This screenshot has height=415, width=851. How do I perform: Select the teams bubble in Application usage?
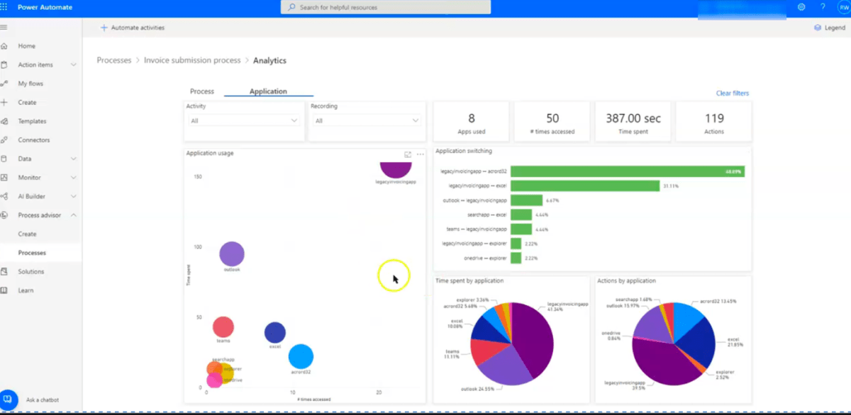point(223,326)
